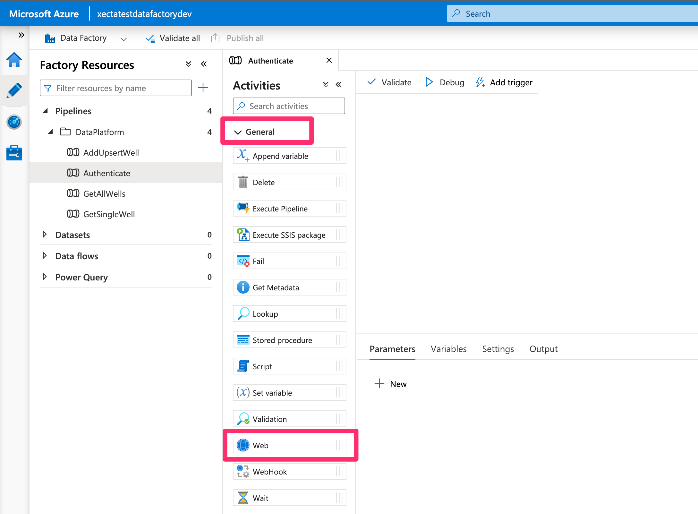Click the WebHook activity icon
The width and height of the screenshot is (698, 514).
(x=243, y=471)
